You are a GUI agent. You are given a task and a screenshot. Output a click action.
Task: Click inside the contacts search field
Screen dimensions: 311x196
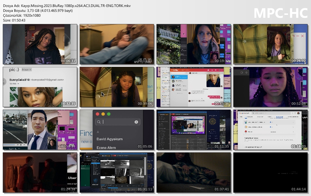(118, 122)
